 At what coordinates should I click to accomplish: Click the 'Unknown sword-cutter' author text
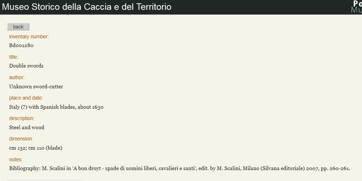pos(36,86)
